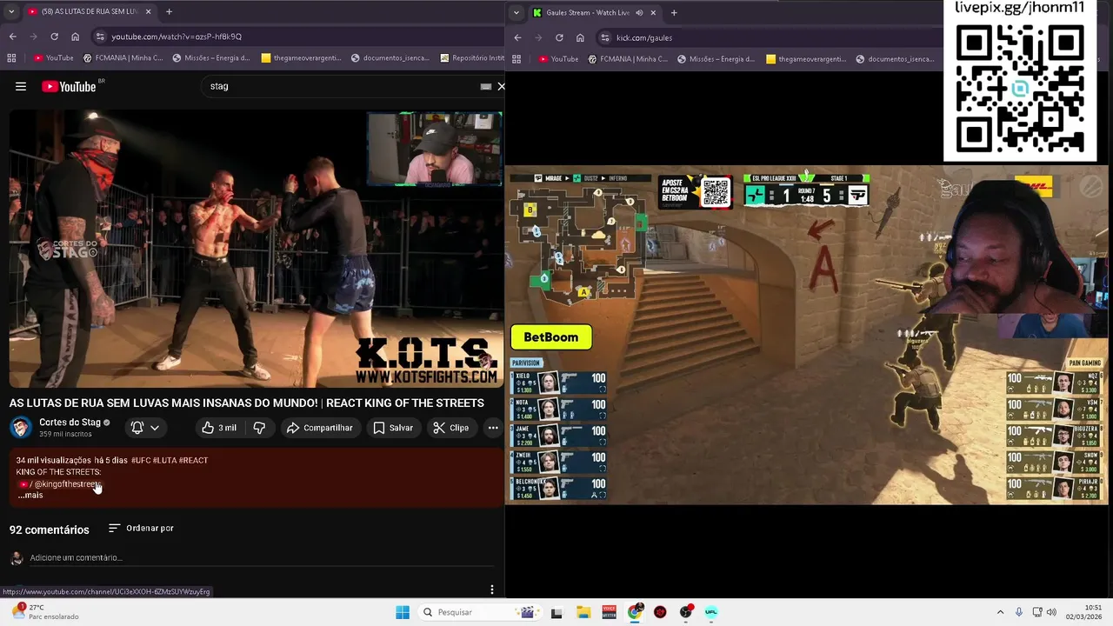Open Cortes do Stag channel avatar
1113x626 pixels.
coord(21,427)
